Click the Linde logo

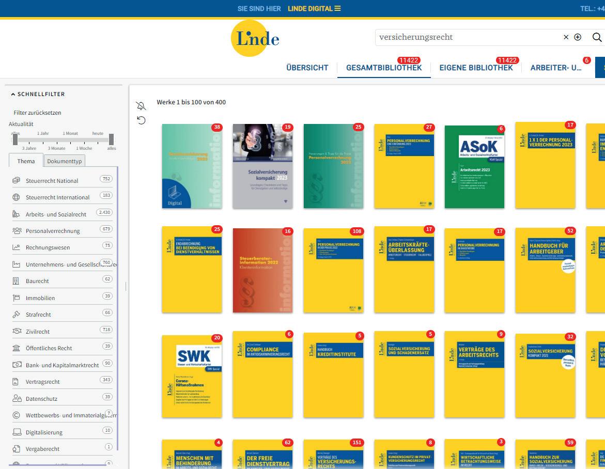point(255,38)
